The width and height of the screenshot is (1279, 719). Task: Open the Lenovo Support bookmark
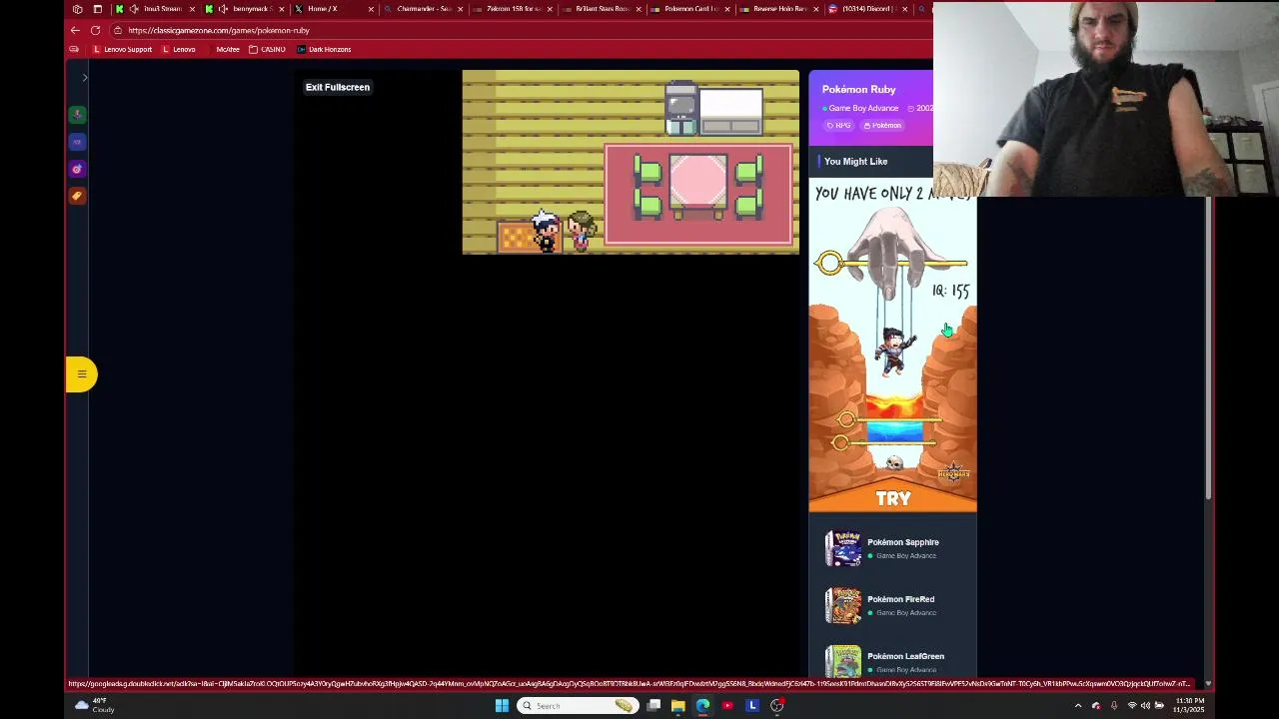pos(122,49)
